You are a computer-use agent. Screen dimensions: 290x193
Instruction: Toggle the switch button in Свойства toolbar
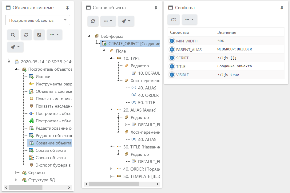pos(173,20)
